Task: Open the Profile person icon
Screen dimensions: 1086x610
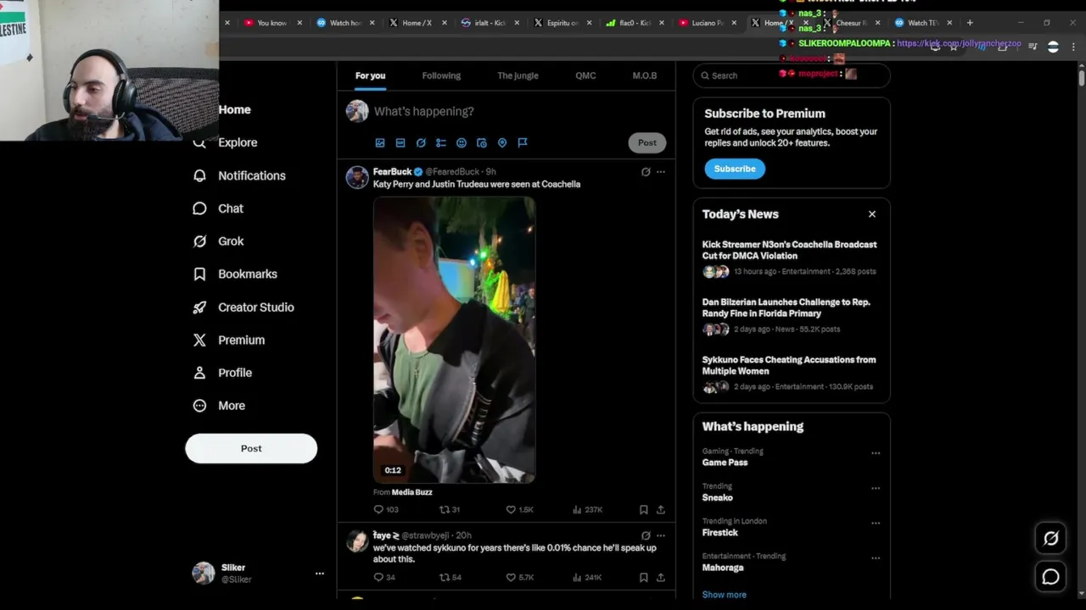Action: [199, 373]
